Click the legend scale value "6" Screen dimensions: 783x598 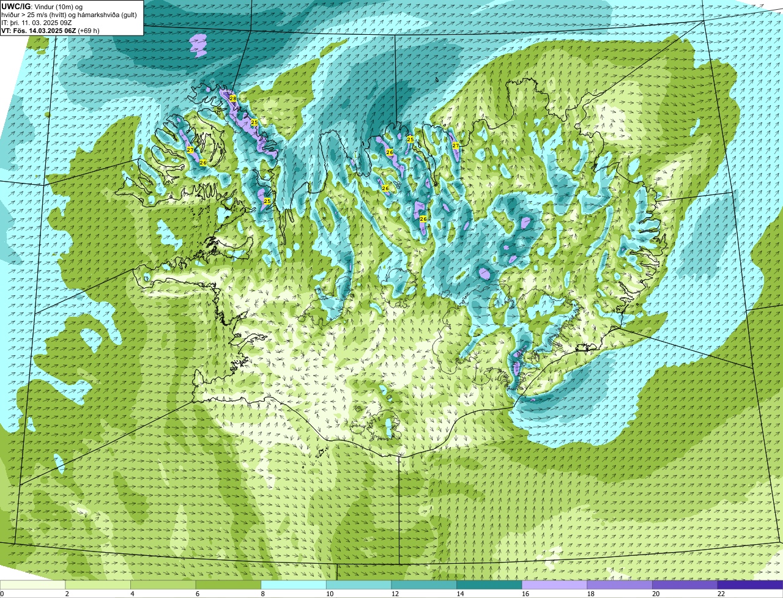pos(197,594)
